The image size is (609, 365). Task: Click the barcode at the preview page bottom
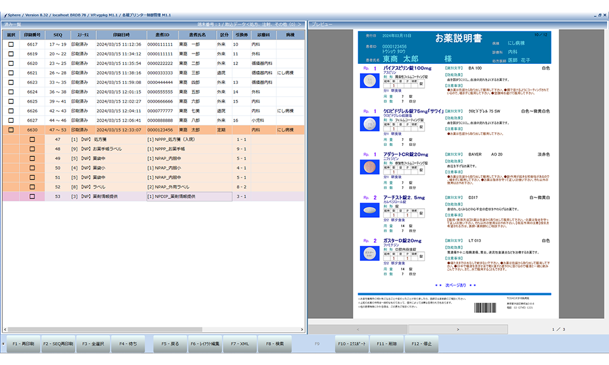coord(485,308)
